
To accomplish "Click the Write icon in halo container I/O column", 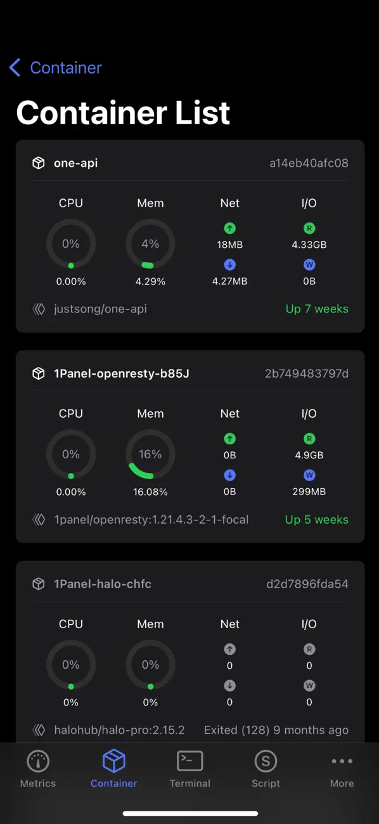I will click(x=309, y=685).
